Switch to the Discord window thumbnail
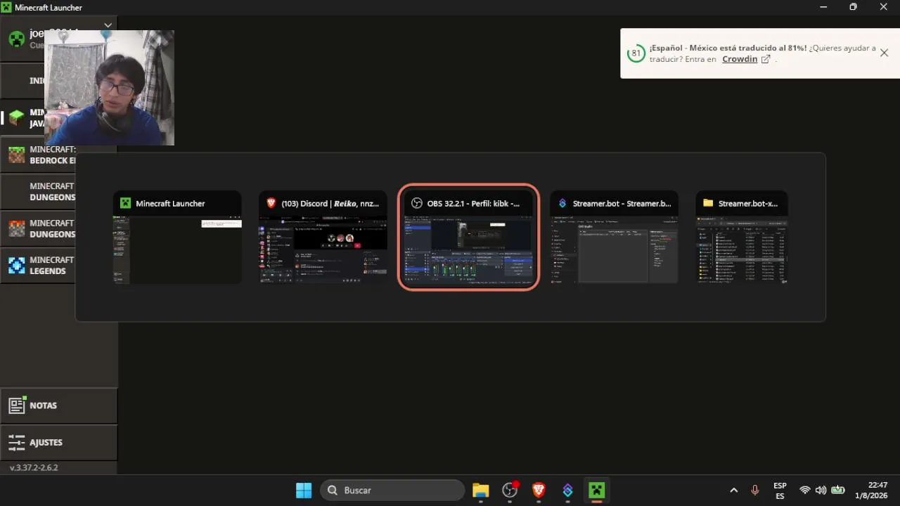This screenshot has width=900, height=506. (x=323, y=237)
